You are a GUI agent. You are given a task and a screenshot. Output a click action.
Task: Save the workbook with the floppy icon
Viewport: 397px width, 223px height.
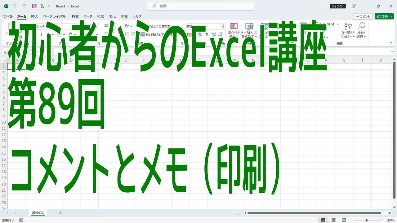coord(34,6)
